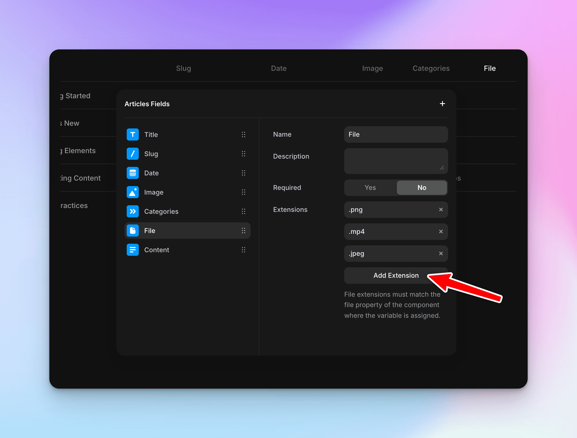This screenshot has width=577, height=438.
Task: Click the Content field lines icon
Action: click(133, 250)
